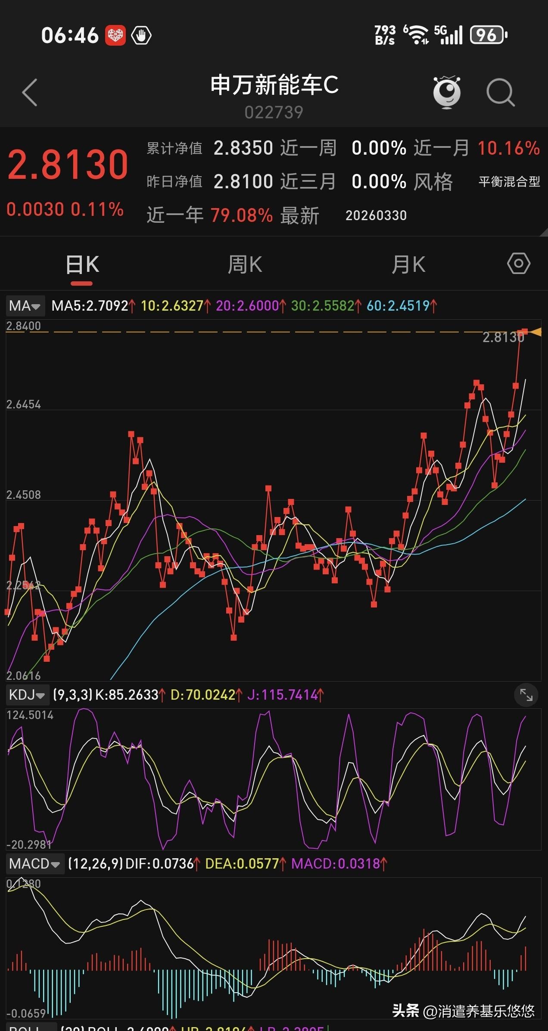Tap fund code 022739
Viewport: 548px width, 1031px height.
pos(274,112)
